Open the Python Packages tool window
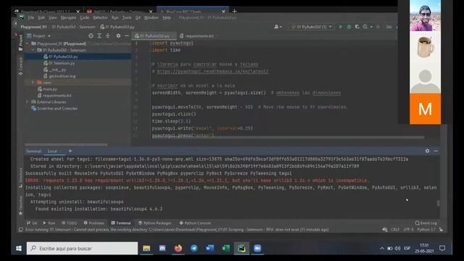 tap(154, 223)
